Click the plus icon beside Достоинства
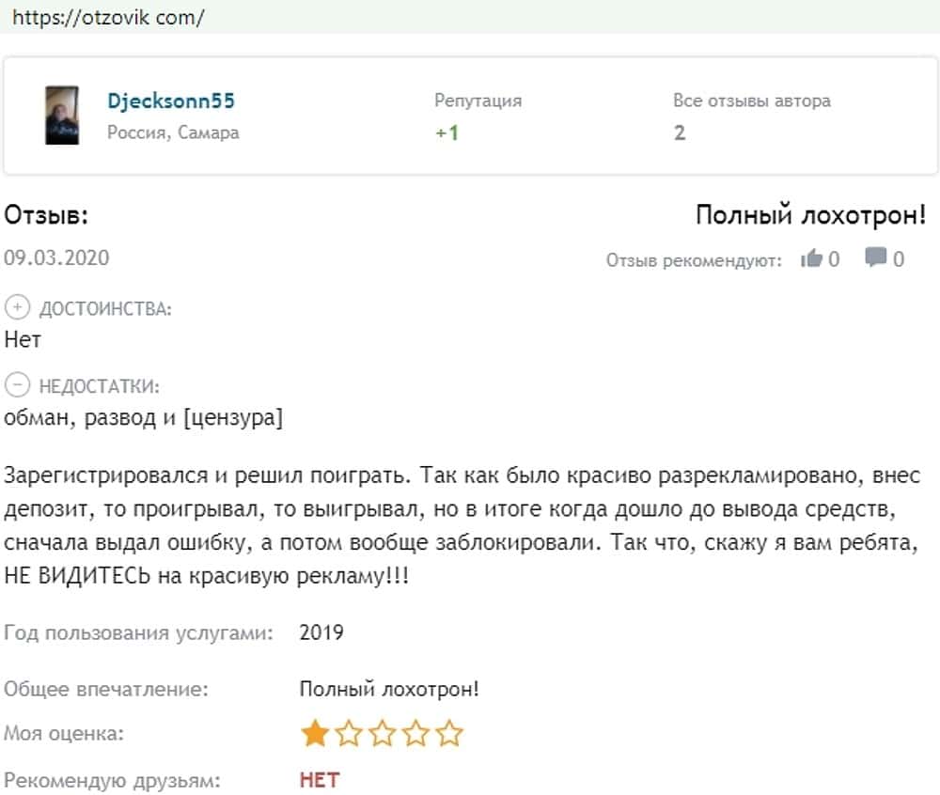The image size is (940, 795). click(17, 308)
